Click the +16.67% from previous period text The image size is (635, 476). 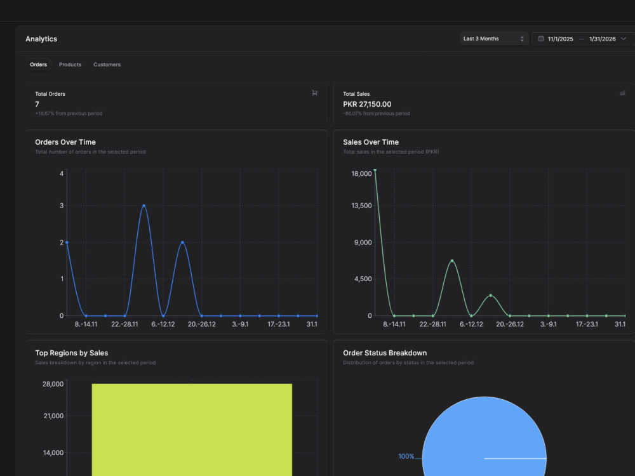point(69,114)
